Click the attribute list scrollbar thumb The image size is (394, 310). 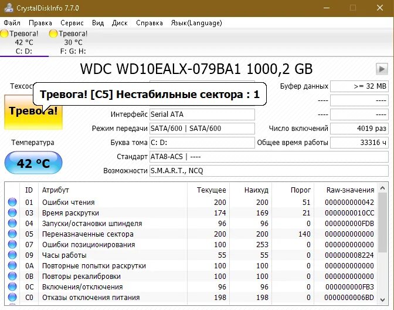[x=382, y=223]
